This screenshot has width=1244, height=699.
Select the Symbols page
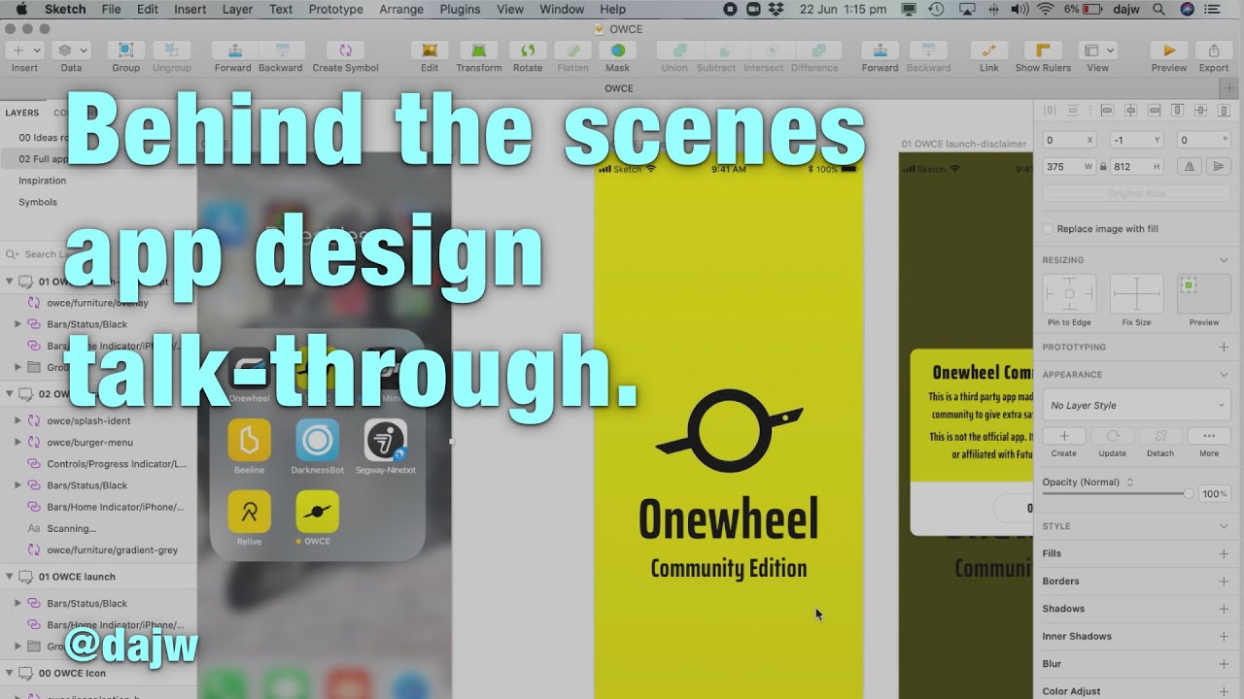point(38,202)
